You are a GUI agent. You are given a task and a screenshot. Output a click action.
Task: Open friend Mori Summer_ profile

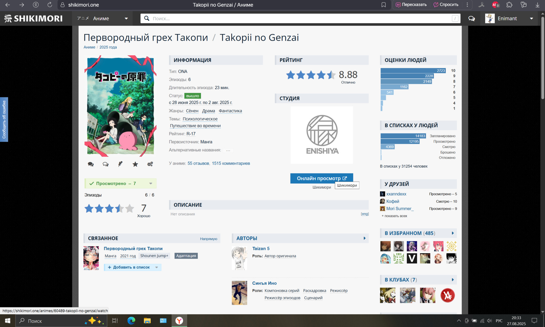[x=400, y=209]
